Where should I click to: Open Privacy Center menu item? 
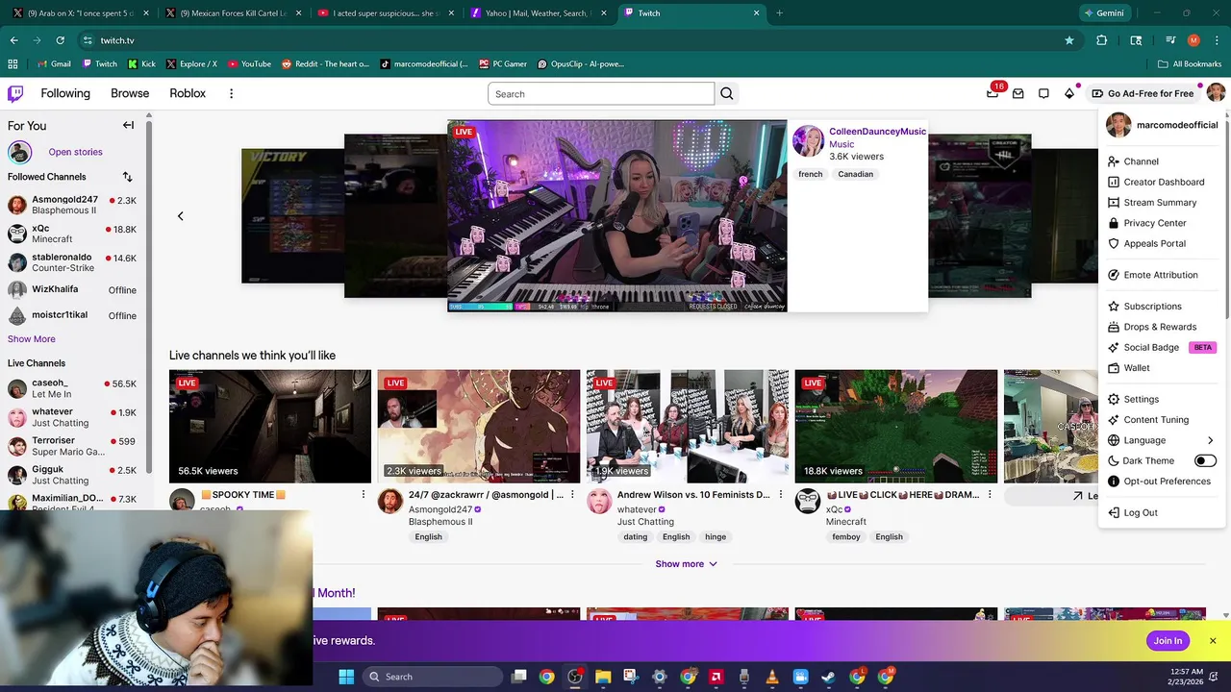pos(1163,223)
